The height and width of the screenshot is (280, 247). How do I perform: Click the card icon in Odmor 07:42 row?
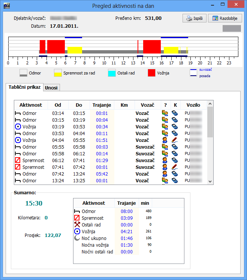tap(175, 174)
